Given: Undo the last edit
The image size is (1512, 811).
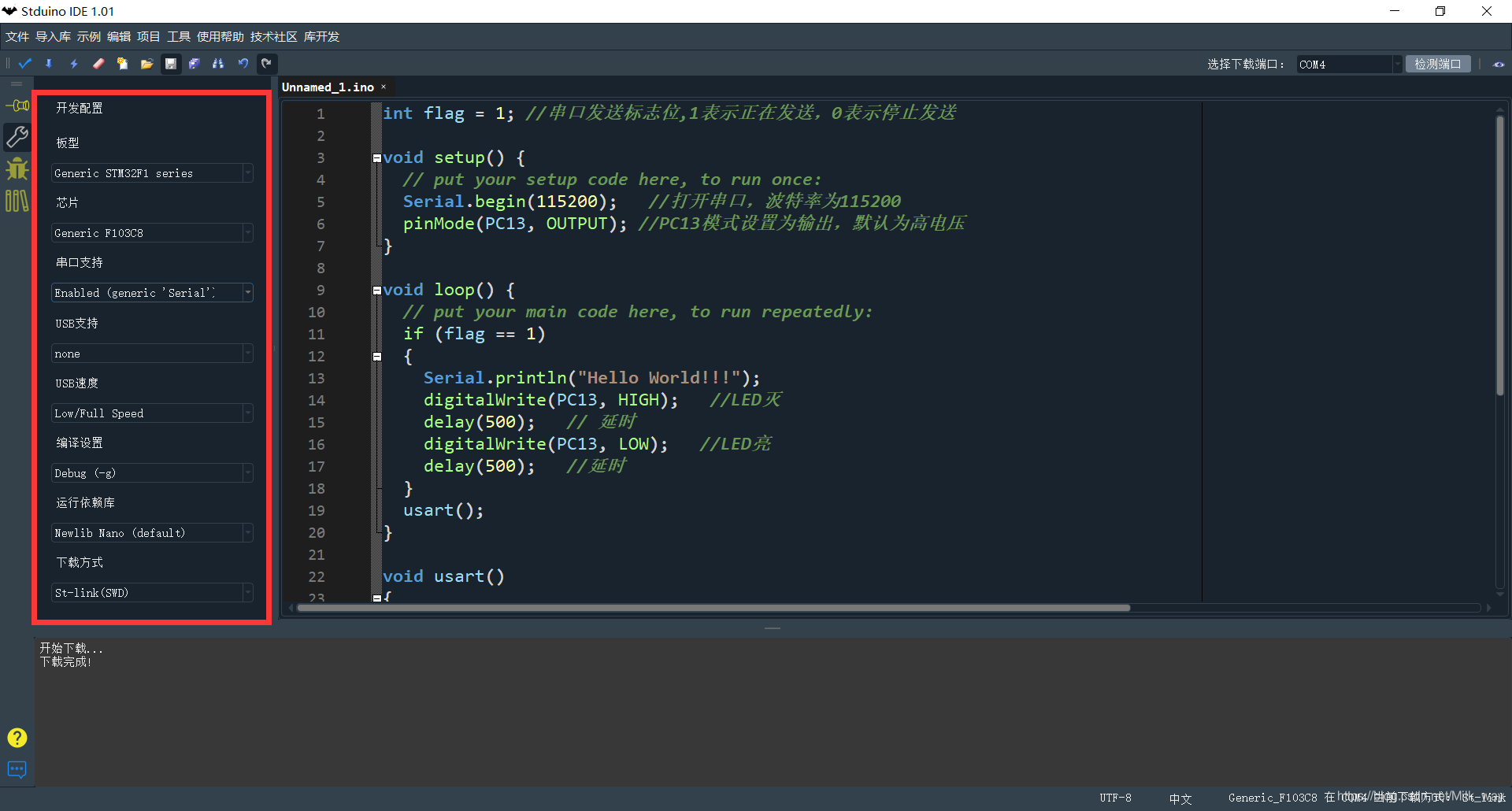Looking at the screenshot, I should 243,64.
